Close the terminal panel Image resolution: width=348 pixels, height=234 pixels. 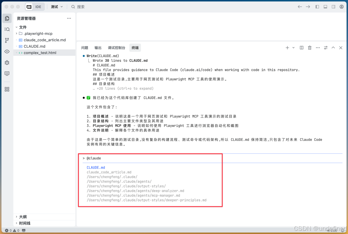coord(341,48)
